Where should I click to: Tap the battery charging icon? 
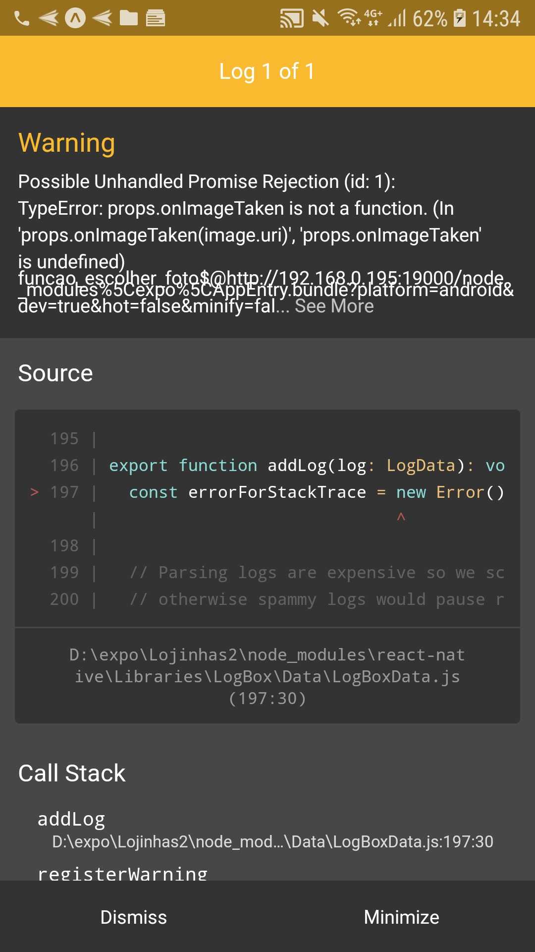coord(460,18)
